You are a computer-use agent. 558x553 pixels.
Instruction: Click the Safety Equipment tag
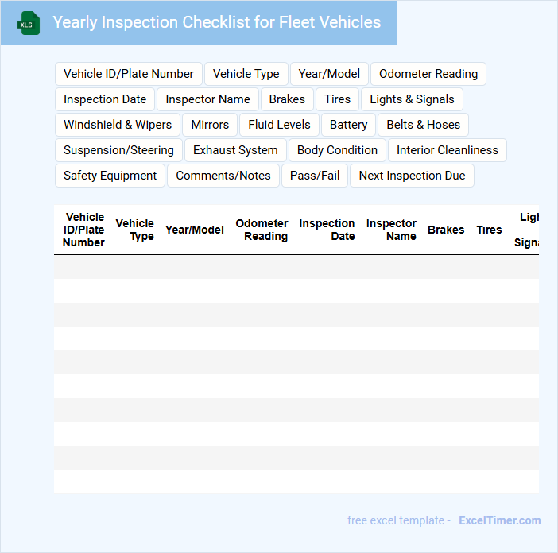[x=110, y=176]
